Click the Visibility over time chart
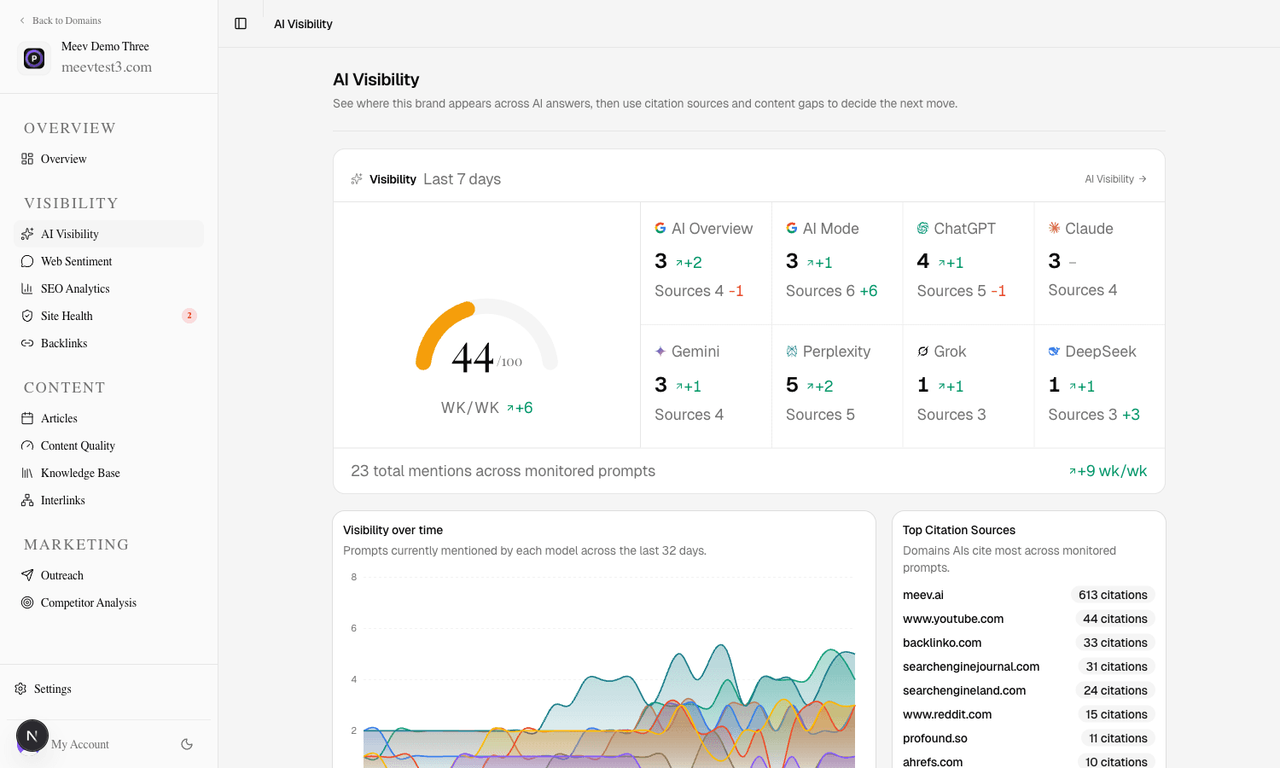This screenshot has height=768, width=1280. click(603, 670)
